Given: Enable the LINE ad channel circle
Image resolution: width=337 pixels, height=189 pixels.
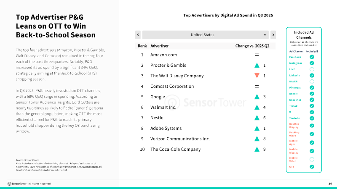Looking at the screenshot, I should pos(312,69).
